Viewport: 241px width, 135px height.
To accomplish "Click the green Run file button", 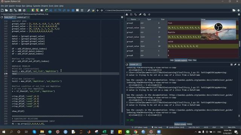I will pyautogui.click(x=29, y=10).
